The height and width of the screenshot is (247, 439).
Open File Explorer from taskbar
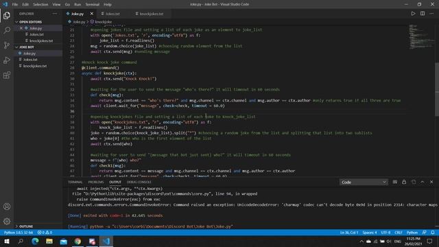[x=49, y=241]
